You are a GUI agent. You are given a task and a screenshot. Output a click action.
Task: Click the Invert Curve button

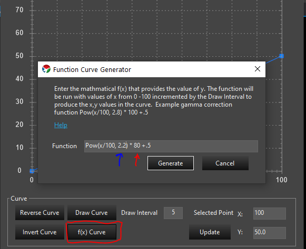[x=40, y=232]
